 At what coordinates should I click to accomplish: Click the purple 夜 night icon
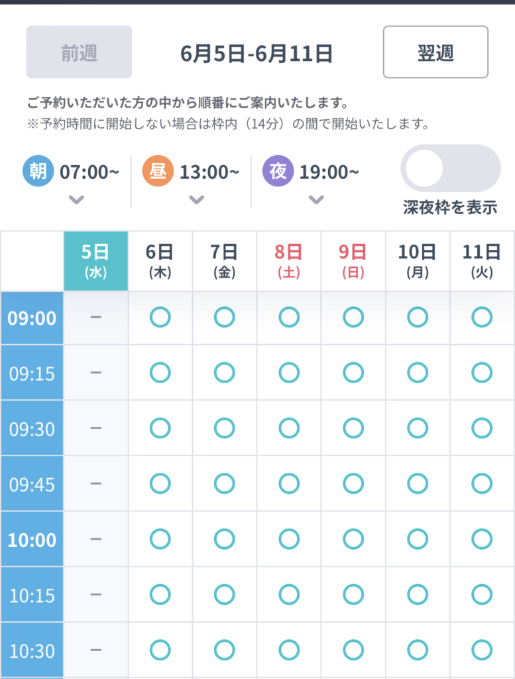click(278, 172)
